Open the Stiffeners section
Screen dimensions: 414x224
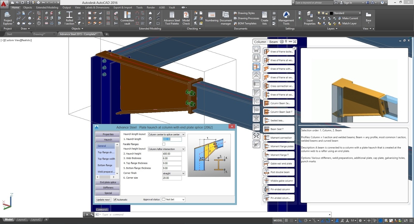click(108, 188)
